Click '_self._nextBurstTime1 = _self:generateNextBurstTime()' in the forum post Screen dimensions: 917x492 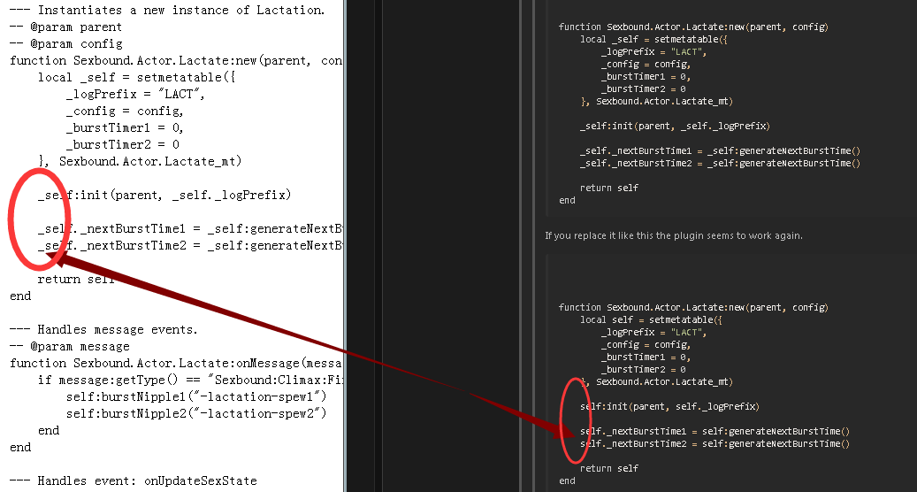[720, 151]
